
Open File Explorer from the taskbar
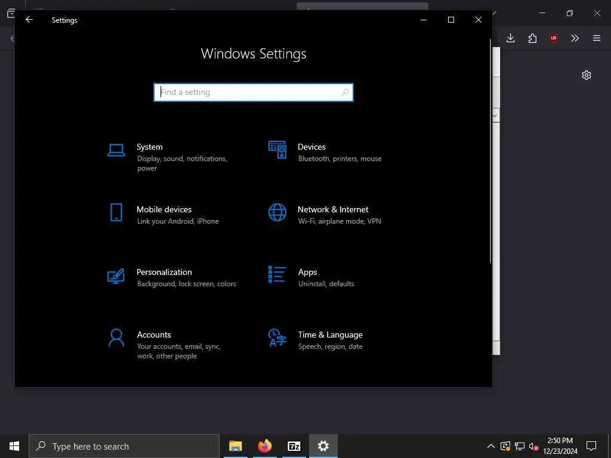(235, 446)
